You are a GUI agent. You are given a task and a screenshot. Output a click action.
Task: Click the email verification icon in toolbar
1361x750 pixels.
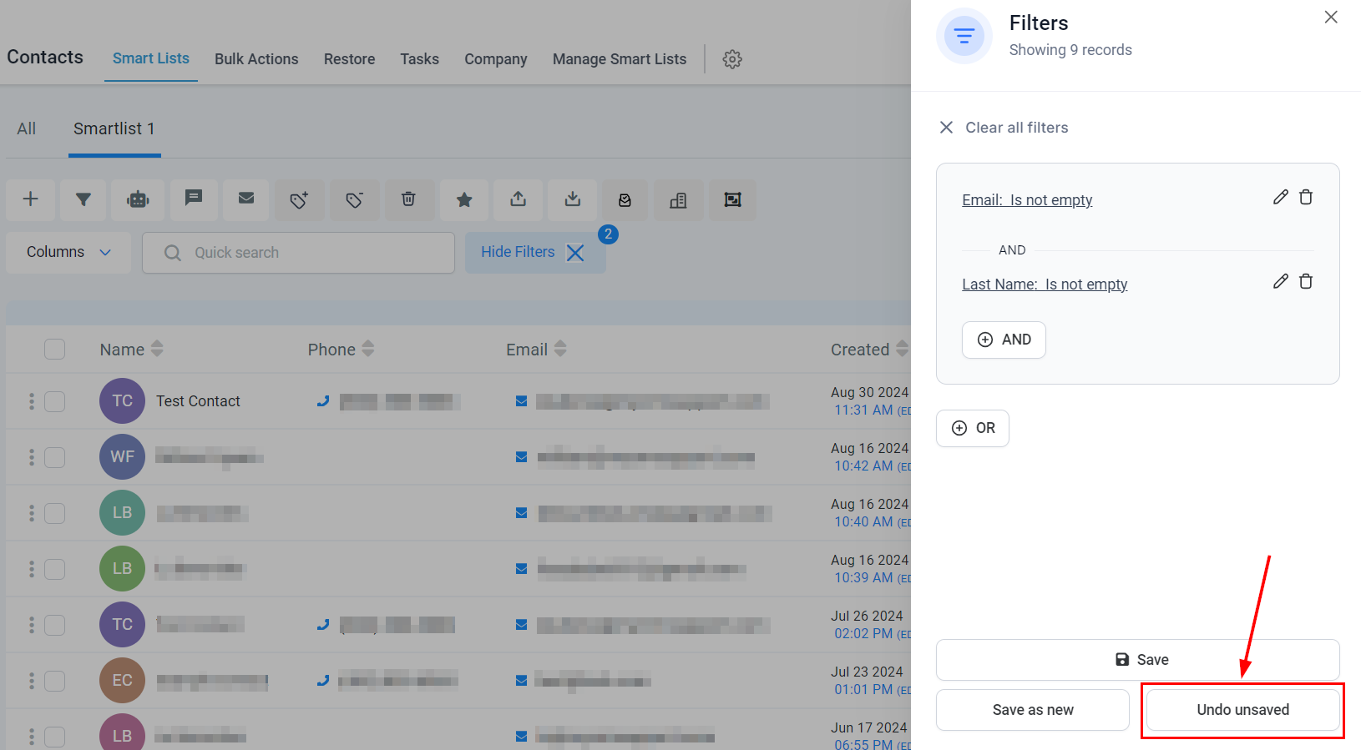pos(625,199)
